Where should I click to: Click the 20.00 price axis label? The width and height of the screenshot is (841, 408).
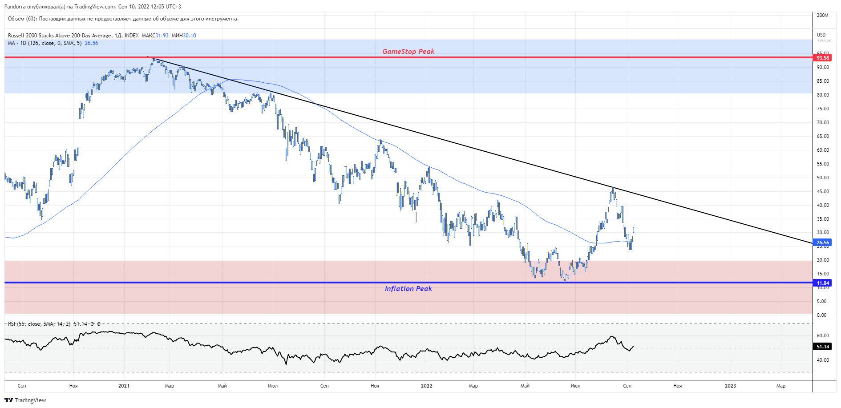(x=823, y=260)
